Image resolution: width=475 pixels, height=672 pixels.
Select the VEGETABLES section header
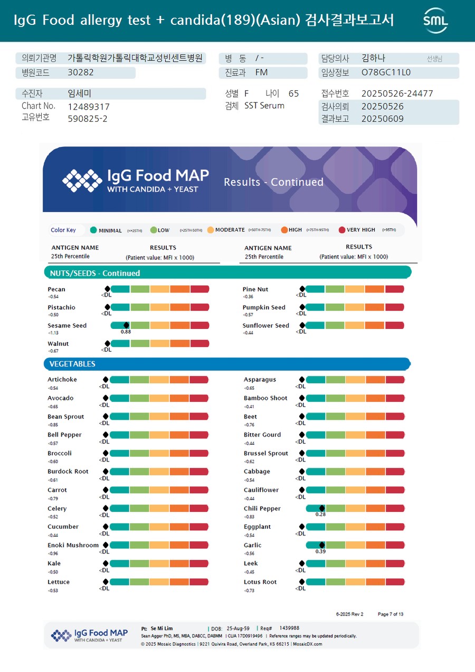[x=227, y=364]
